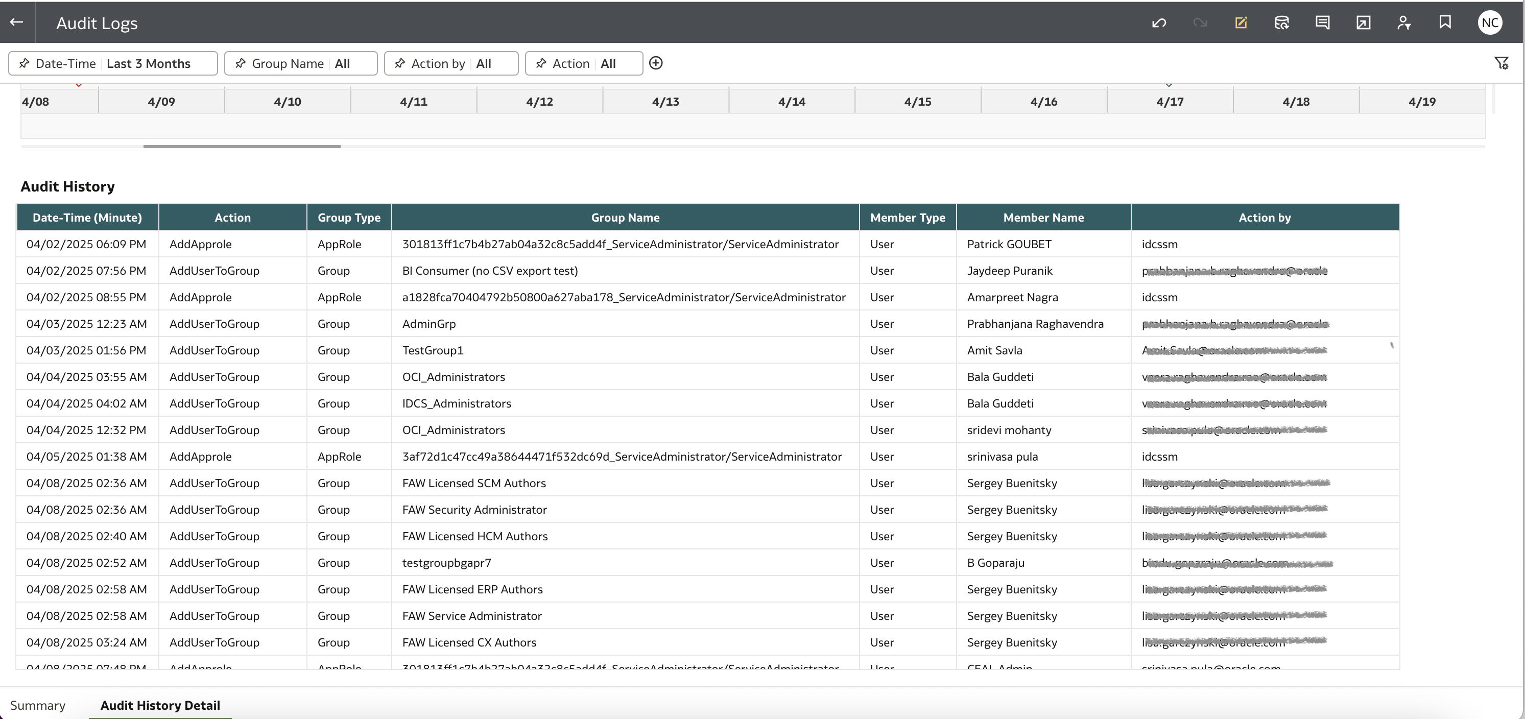This screenshot has width=1525, height=719.
Task: Pin the Date-Time filter
Action: [x=25, y=63]
